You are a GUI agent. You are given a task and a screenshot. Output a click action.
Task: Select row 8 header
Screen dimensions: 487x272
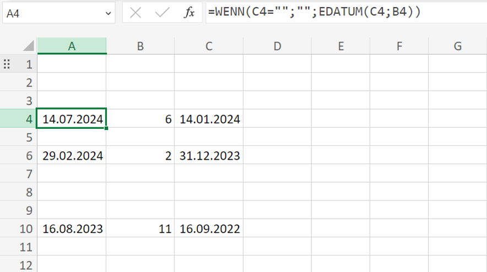click(19, 192)
